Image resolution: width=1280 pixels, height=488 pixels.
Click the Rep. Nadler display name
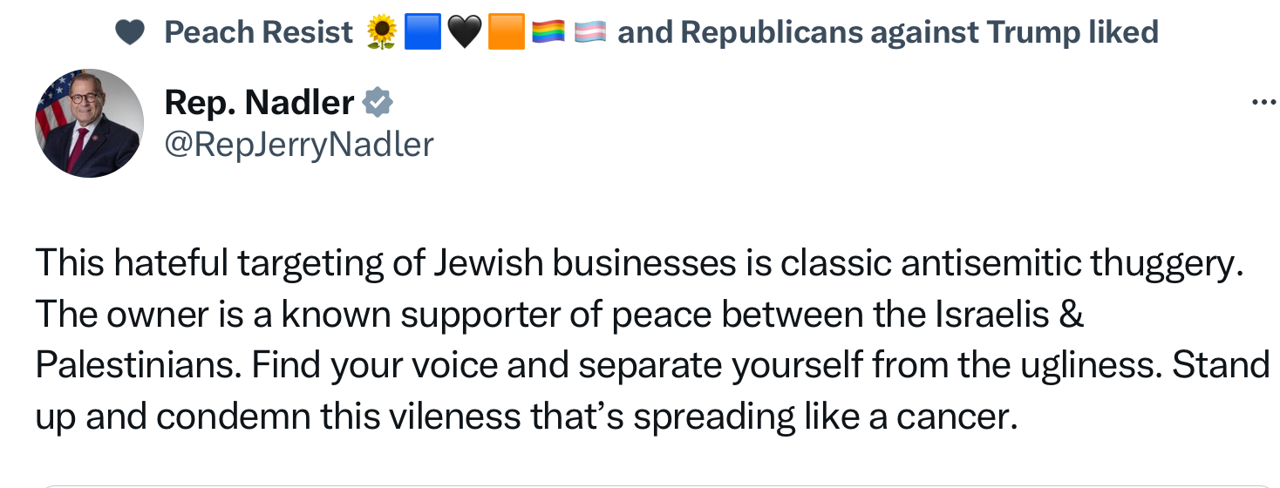point(259,103)
